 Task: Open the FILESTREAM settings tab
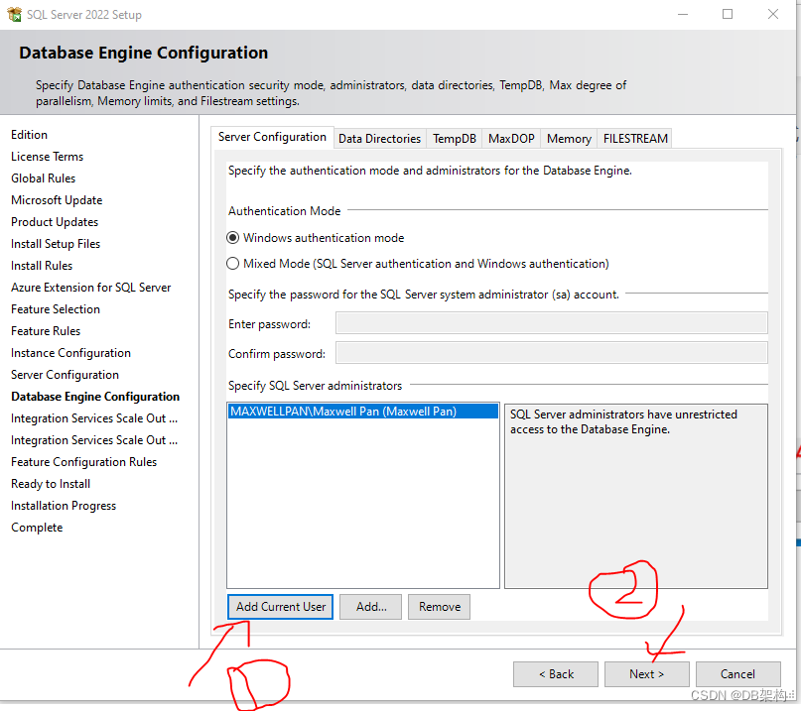coord(634,138)
